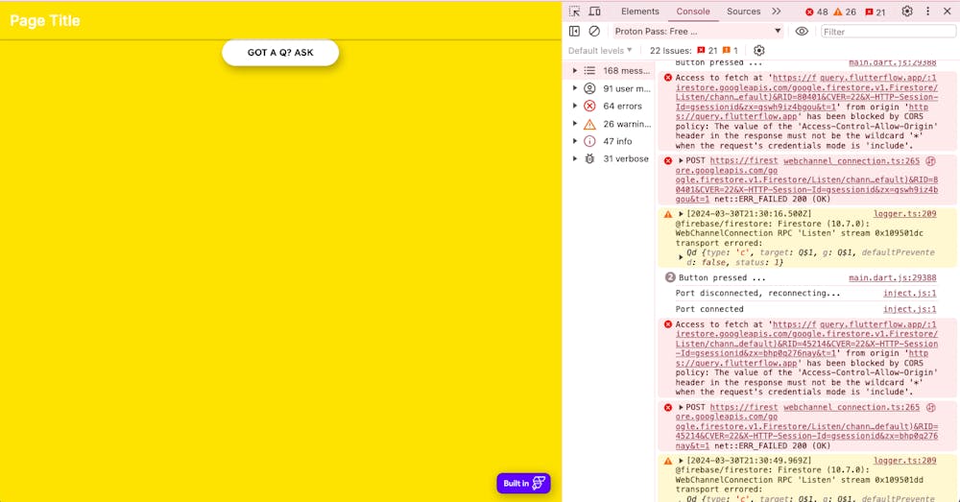Screen dimensions: 960x502
Task: Click the GOT A Q? ASK button
Action: coord(280,53)
